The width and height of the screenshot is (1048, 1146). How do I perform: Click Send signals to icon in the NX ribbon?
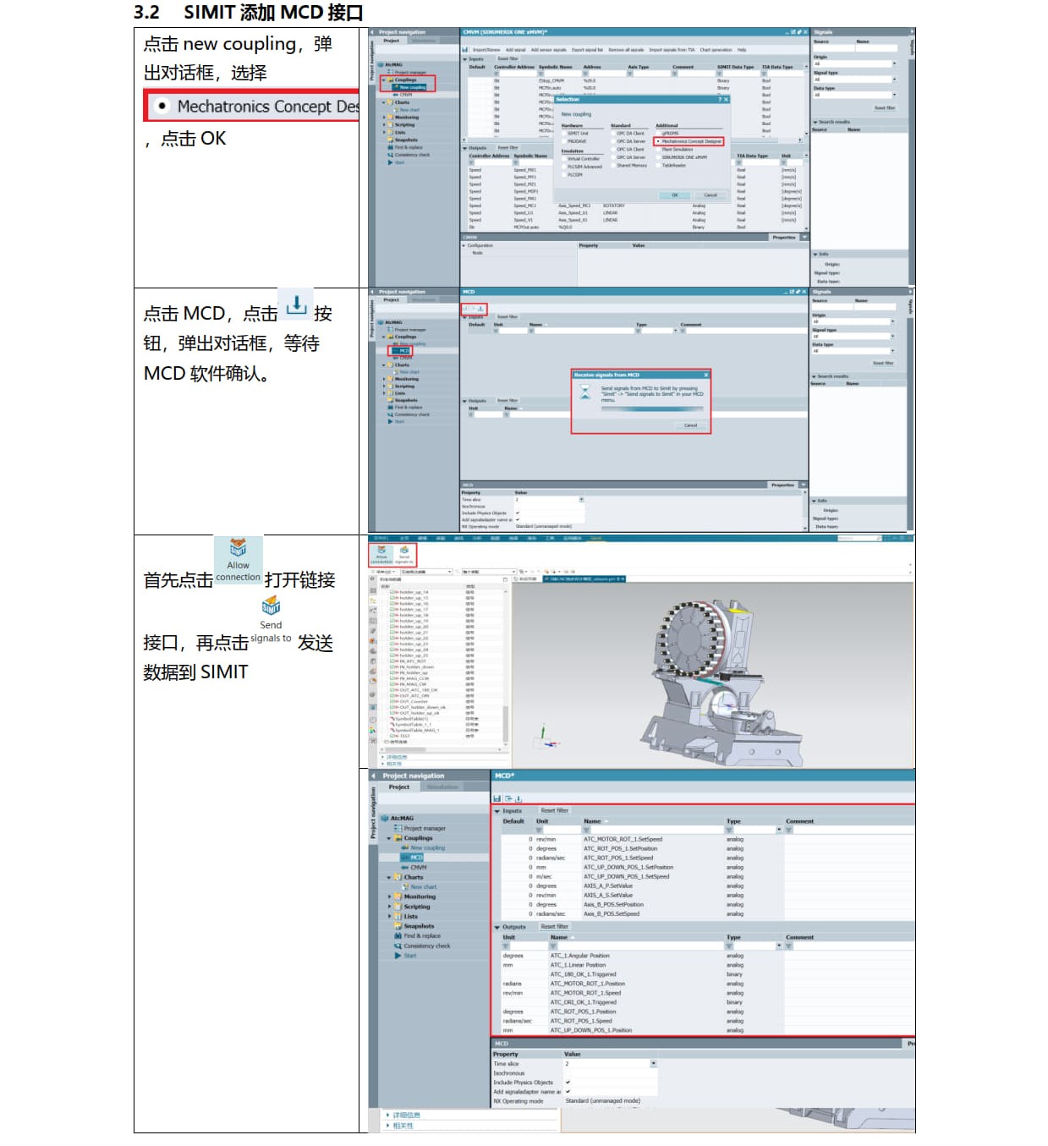click(404, 554)
